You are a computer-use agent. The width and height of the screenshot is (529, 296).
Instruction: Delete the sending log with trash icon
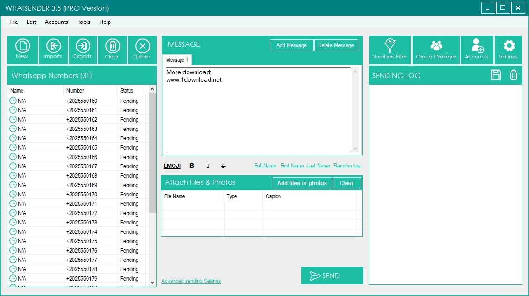coord(514,75)
